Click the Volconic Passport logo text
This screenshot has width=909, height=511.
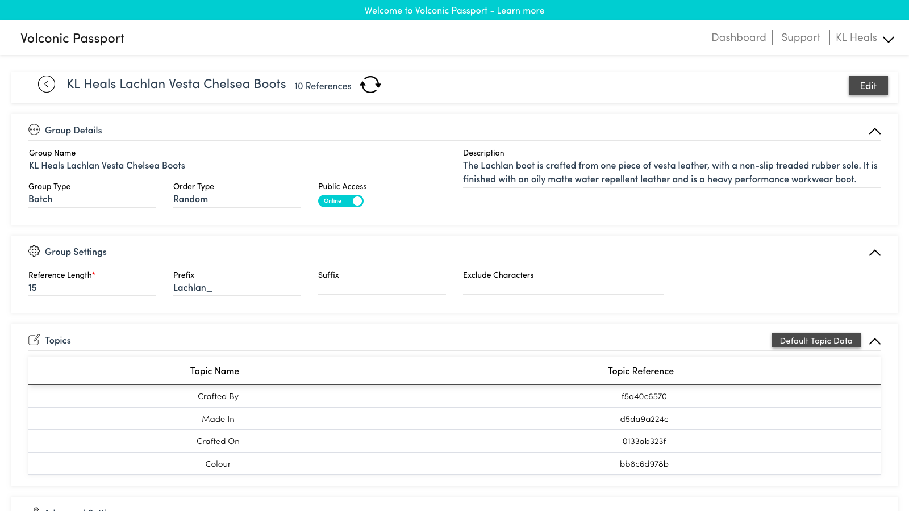(73, 38)
